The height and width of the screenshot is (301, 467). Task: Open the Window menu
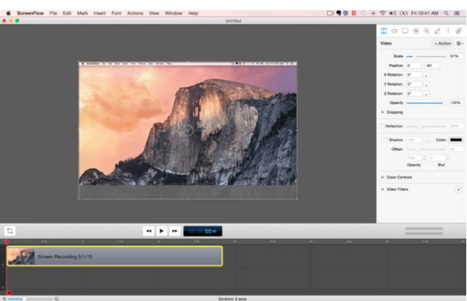(x=174, y=13)
